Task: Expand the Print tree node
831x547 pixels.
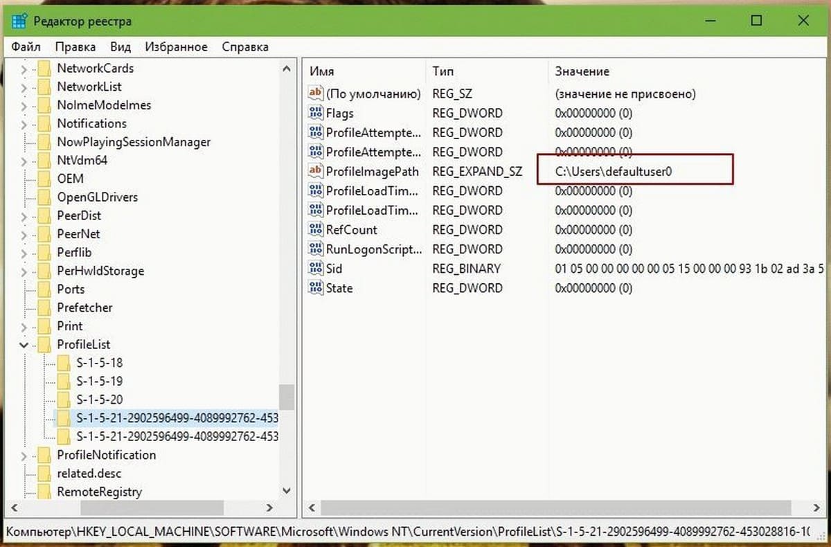Action: 25,326
